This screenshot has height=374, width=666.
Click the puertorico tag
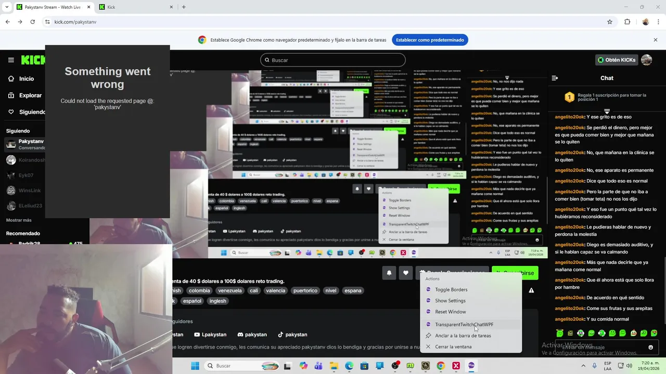(305, 290)
